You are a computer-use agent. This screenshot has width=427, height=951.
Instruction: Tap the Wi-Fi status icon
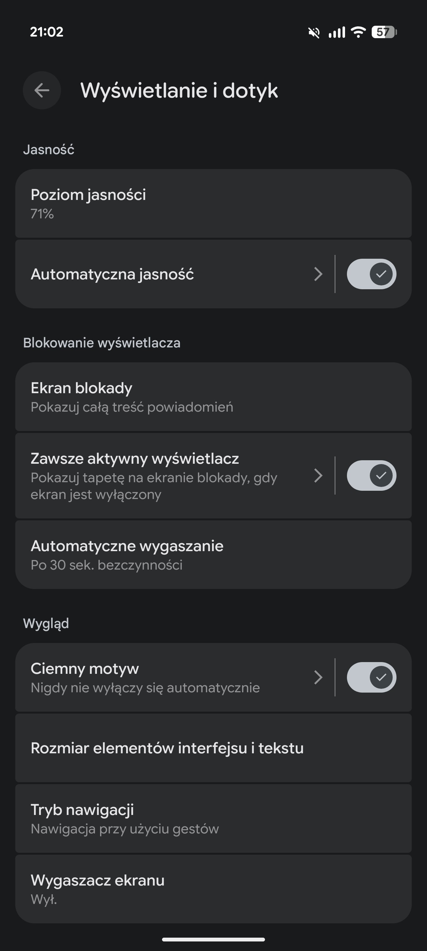click(x=358, y=32)
